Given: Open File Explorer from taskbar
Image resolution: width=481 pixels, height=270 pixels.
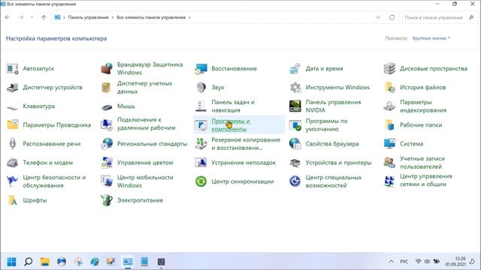Looking at the screenshot, I should 45,262.
